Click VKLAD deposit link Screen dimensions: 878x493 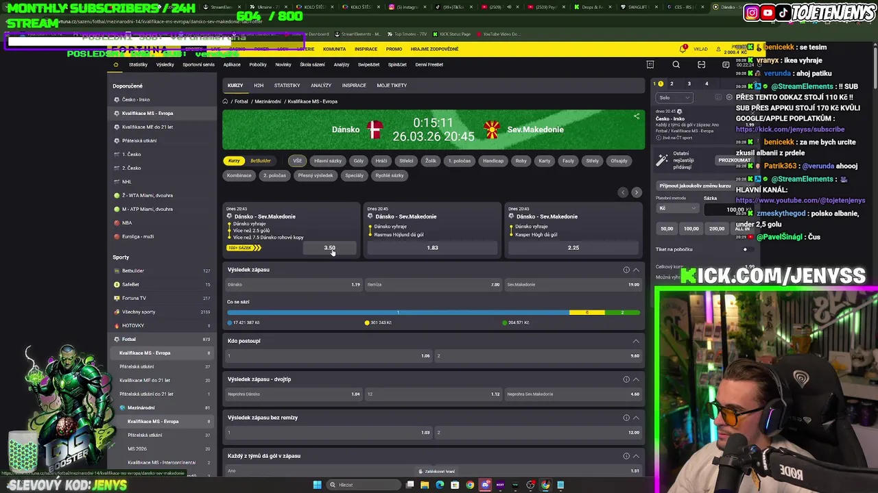tap(700, 49)
